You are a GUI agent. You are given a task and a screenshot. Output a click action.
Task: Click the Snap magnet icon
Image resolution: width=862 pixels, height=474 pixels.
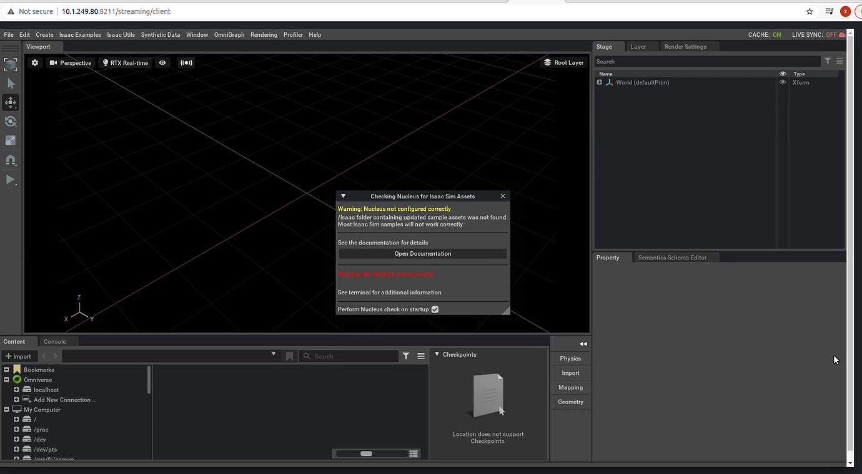point(11,160)
